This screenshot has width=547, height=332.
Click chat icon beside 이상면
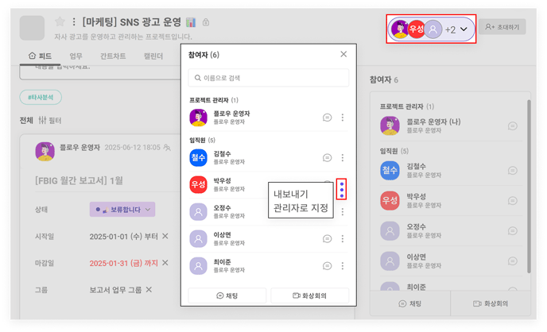tap(327, 239)
